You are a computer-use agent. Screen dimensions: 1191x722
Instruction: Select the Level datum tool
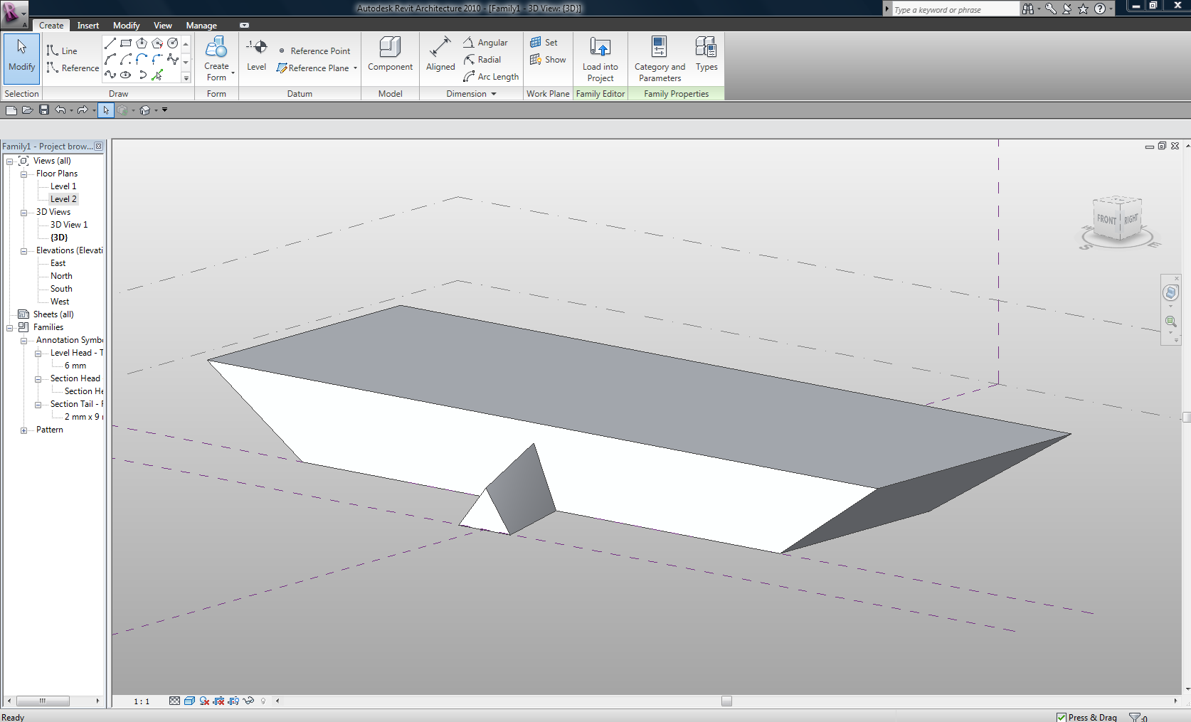[256, 55]
